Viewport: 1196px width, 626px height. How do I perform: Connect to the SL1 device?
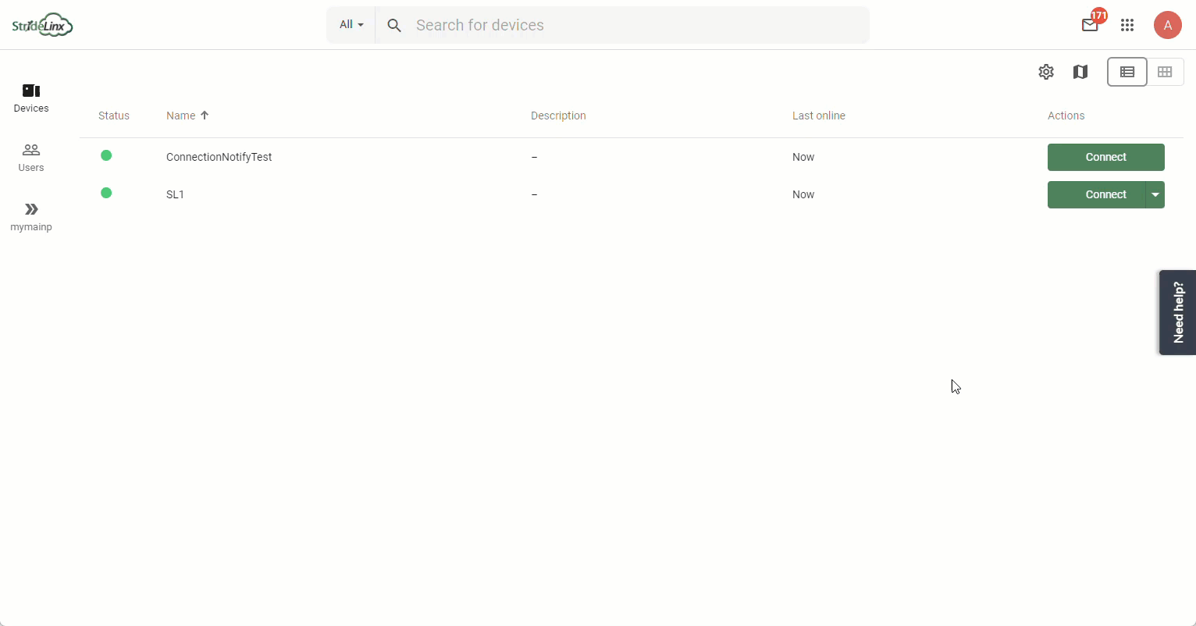pyautogui.click(x=1096, y=194)
